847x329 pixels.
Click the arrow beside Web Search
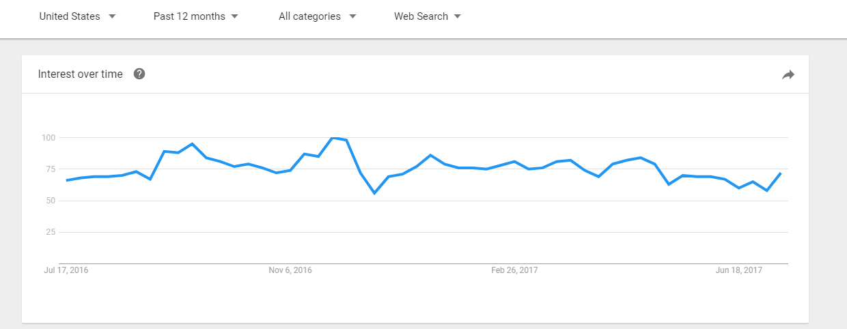click(x=457, y=16)
